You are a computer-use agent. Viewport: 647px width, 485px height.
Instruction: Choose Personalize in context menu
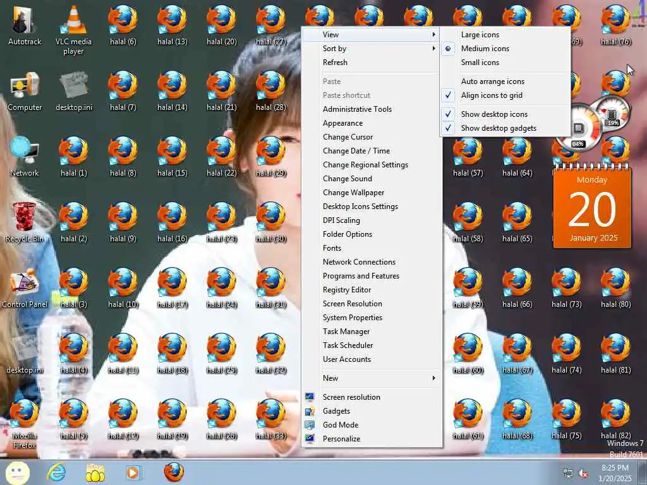click(x=372, y=439)
